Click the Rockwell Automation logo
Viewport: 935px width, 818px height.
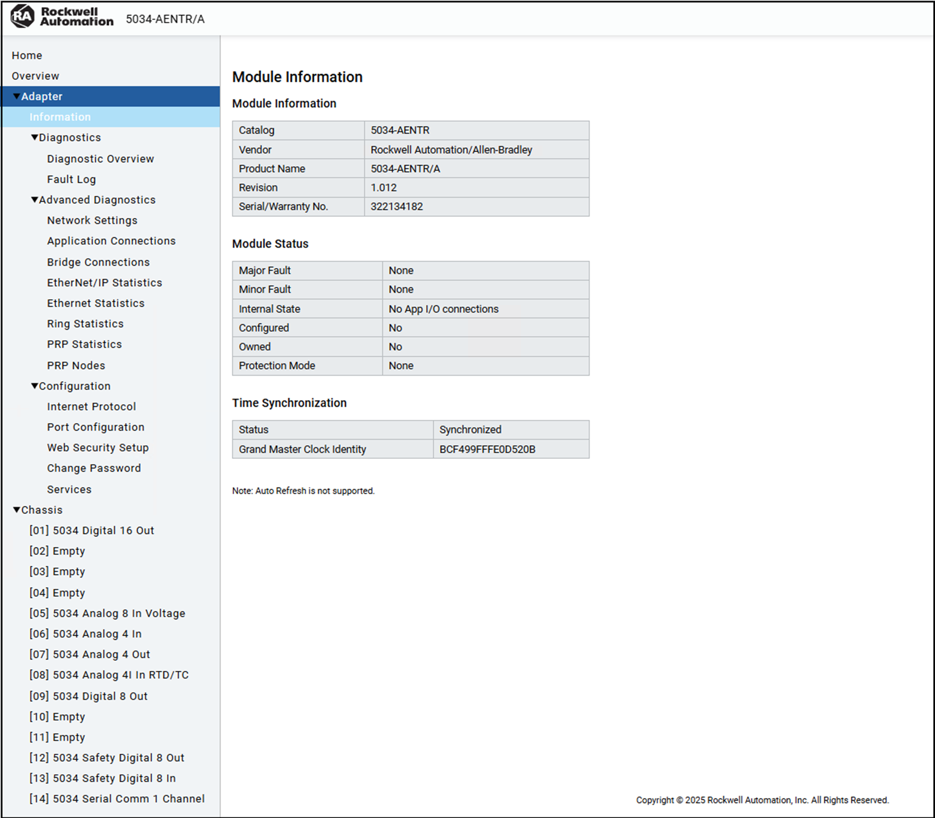coord(62,17)
